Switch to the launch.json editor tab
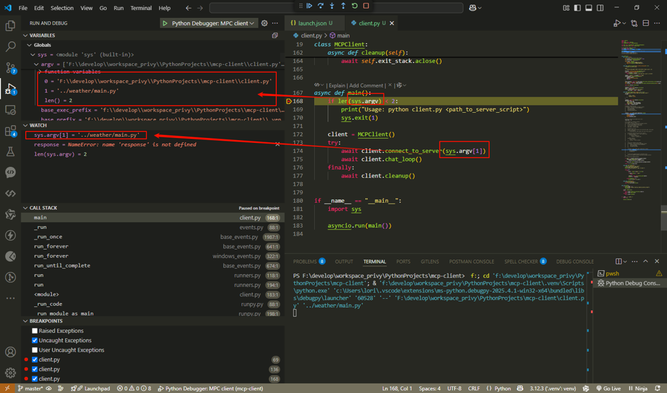This screenshot has width=667, height=393. (311, 23)
